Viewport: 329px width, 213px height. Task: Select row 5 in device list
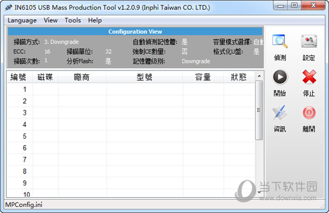131,136
